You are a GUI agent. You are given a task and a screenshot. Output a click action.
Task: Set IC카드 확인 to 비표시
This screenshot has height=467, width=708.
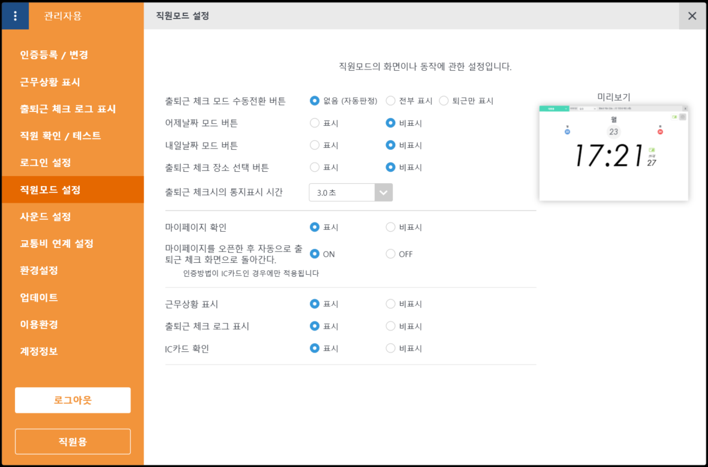click(x=391, y=348)
